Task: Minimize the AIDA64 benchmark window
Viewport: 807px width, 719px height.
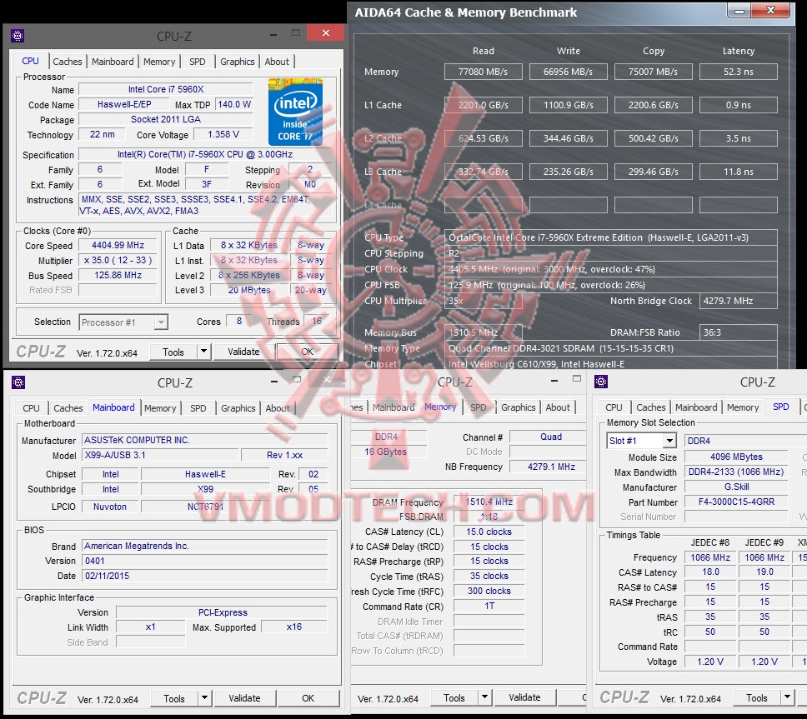Action: [739, 11]
